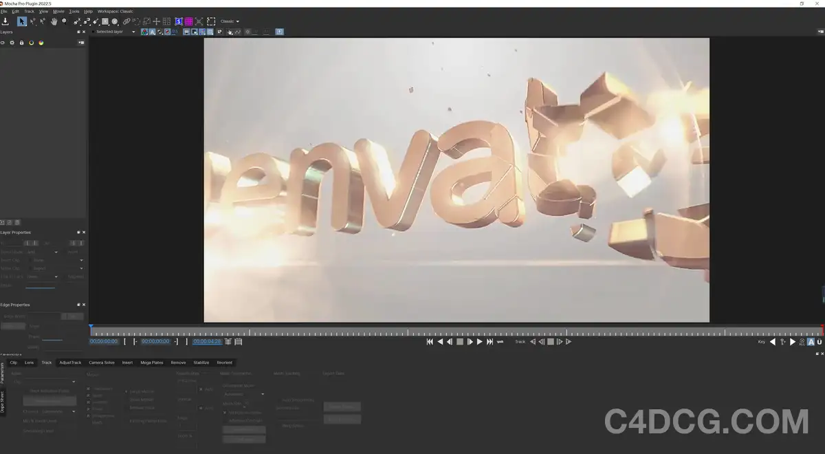825x454 pixels.
Task: Click the lock column icon in Layers
Action: click(21, 43)
